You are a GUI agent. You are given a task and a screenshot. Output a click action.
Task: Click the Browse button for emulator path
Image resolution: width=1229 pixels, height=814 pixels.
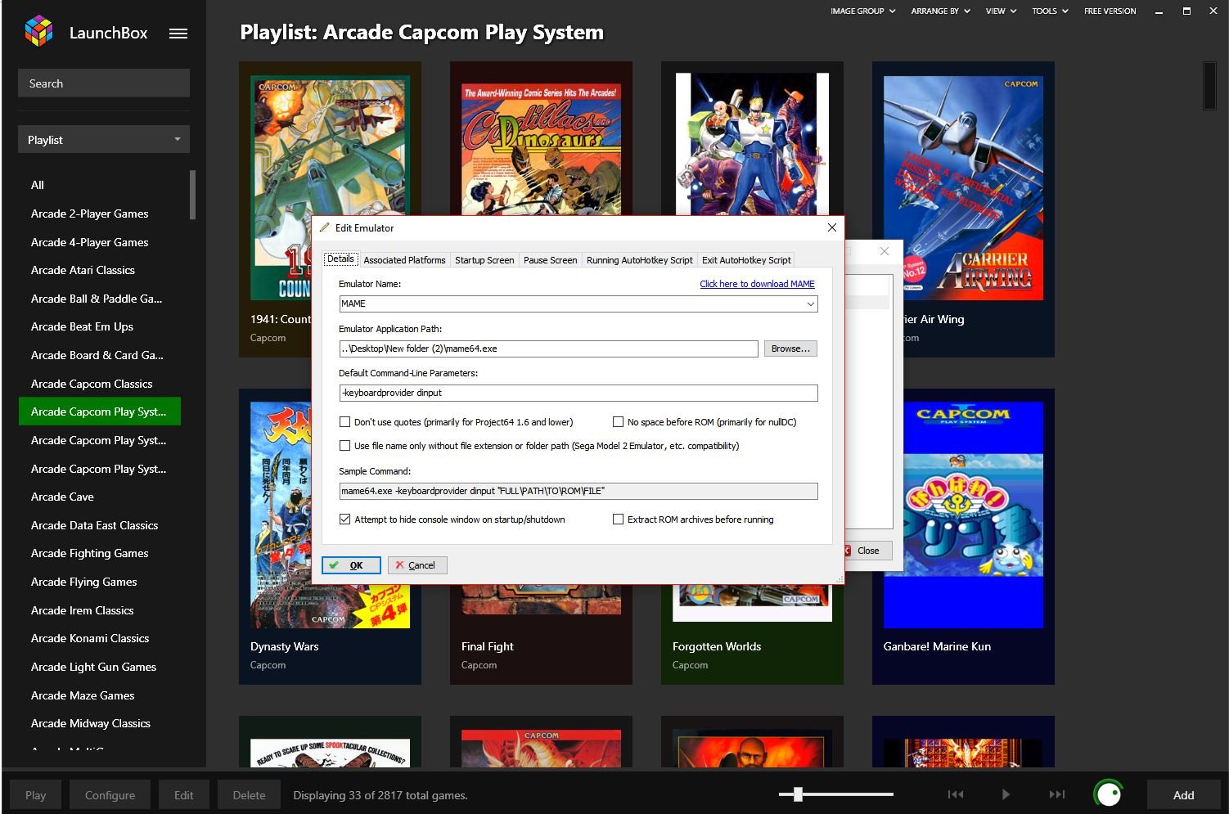pos(790,349)
